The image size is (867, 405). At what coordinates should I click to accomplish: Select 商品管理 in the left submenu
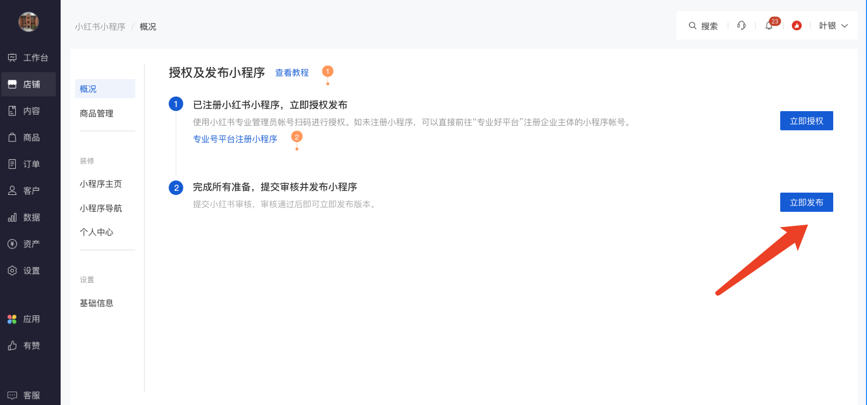tap(97, 113)
